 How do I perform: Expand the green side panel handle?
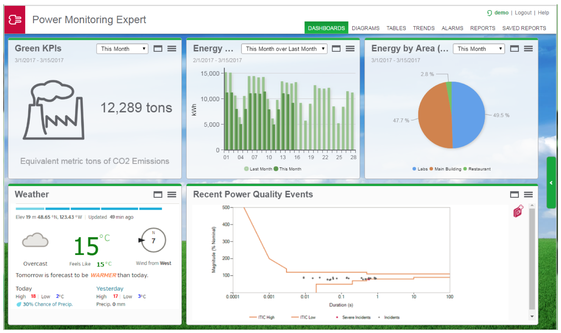click(551, 183)
